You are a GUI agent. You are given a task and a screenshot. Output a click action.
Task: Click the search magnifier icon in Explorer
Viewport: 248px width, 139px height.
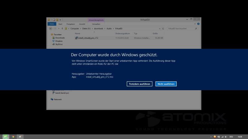pos(196,28)
